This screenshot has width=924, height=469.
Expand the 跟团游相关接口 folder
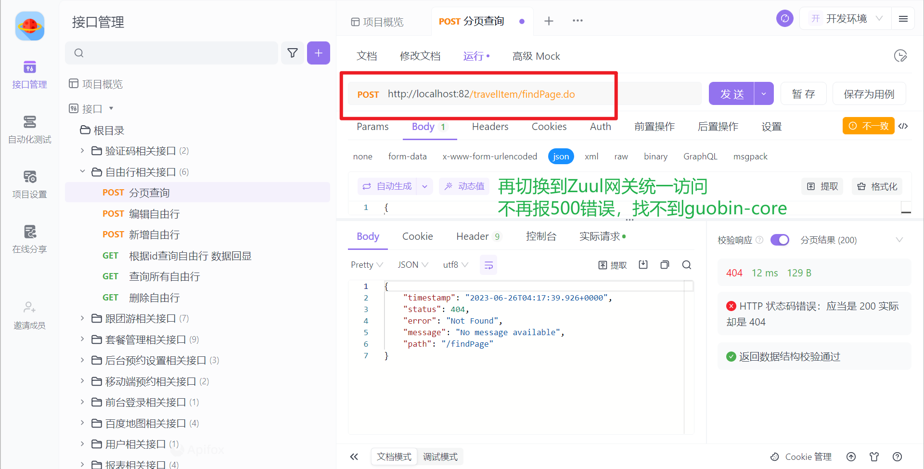click(x=82, y=318)
